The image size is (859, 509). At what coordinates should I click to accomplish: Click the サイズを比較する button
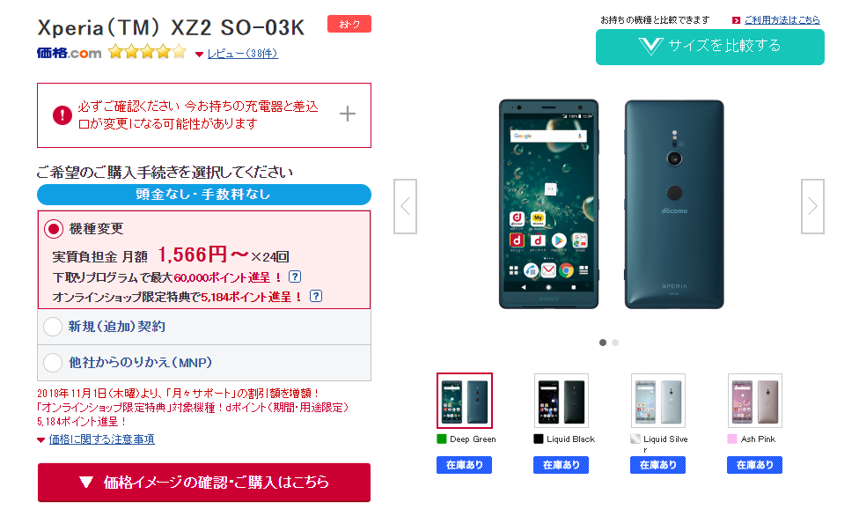click(x=710, y=47)
